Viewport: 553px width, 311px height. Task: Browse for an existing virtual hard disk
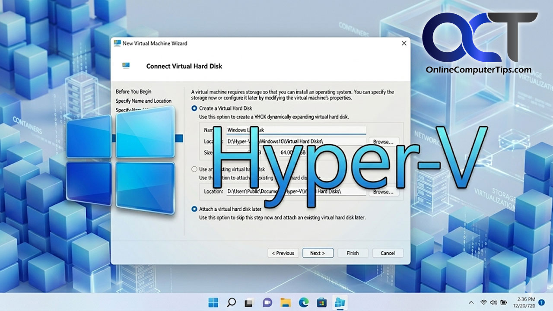click(x=384, y=191)
